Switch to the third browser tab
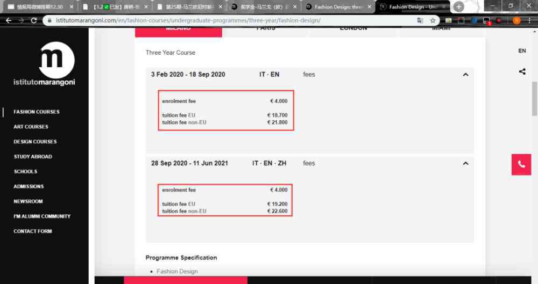538x284 pixels. [190, 6]
